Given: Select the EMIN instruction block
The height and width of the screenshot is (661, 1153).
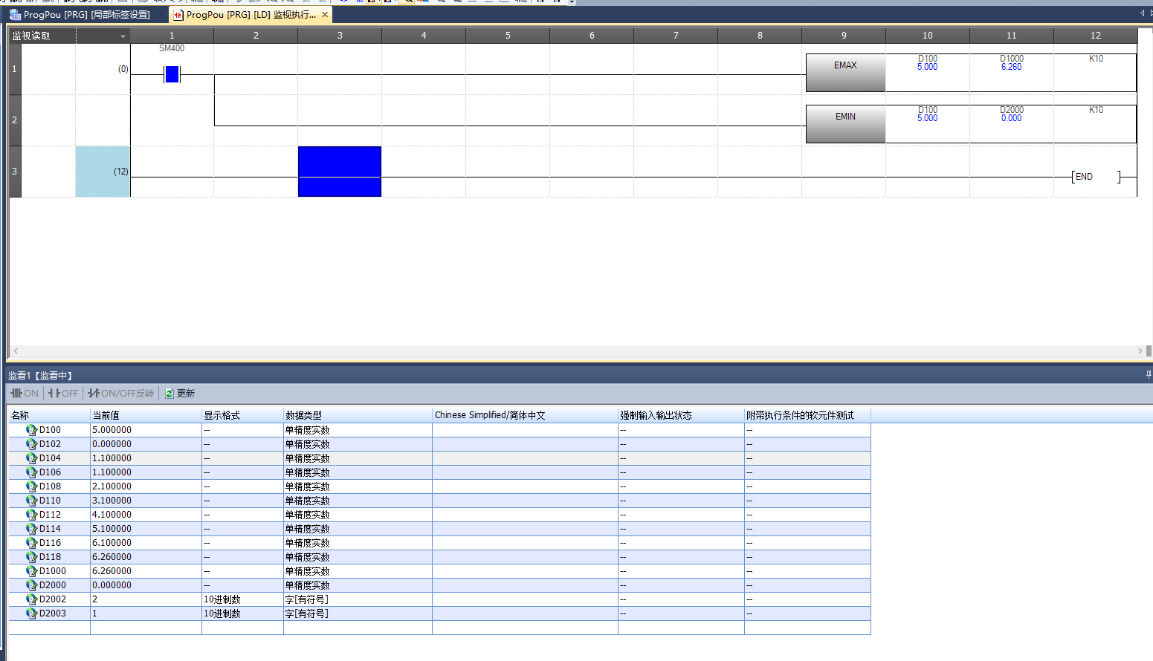Looking at the screenshot, I should [x=845, y=123].
